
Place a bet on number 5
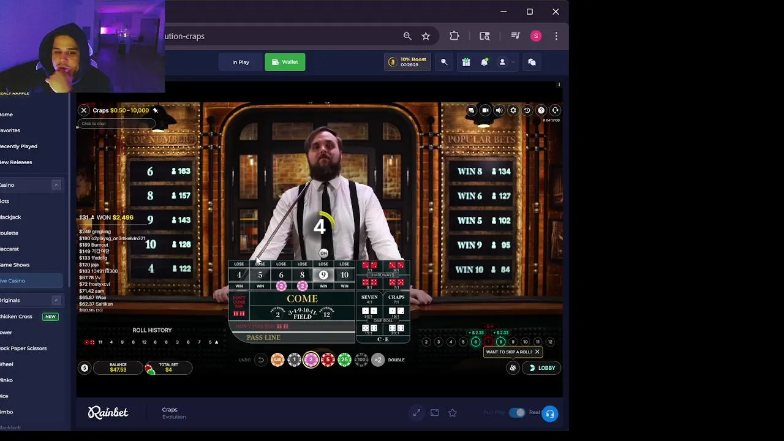[260, 275]
